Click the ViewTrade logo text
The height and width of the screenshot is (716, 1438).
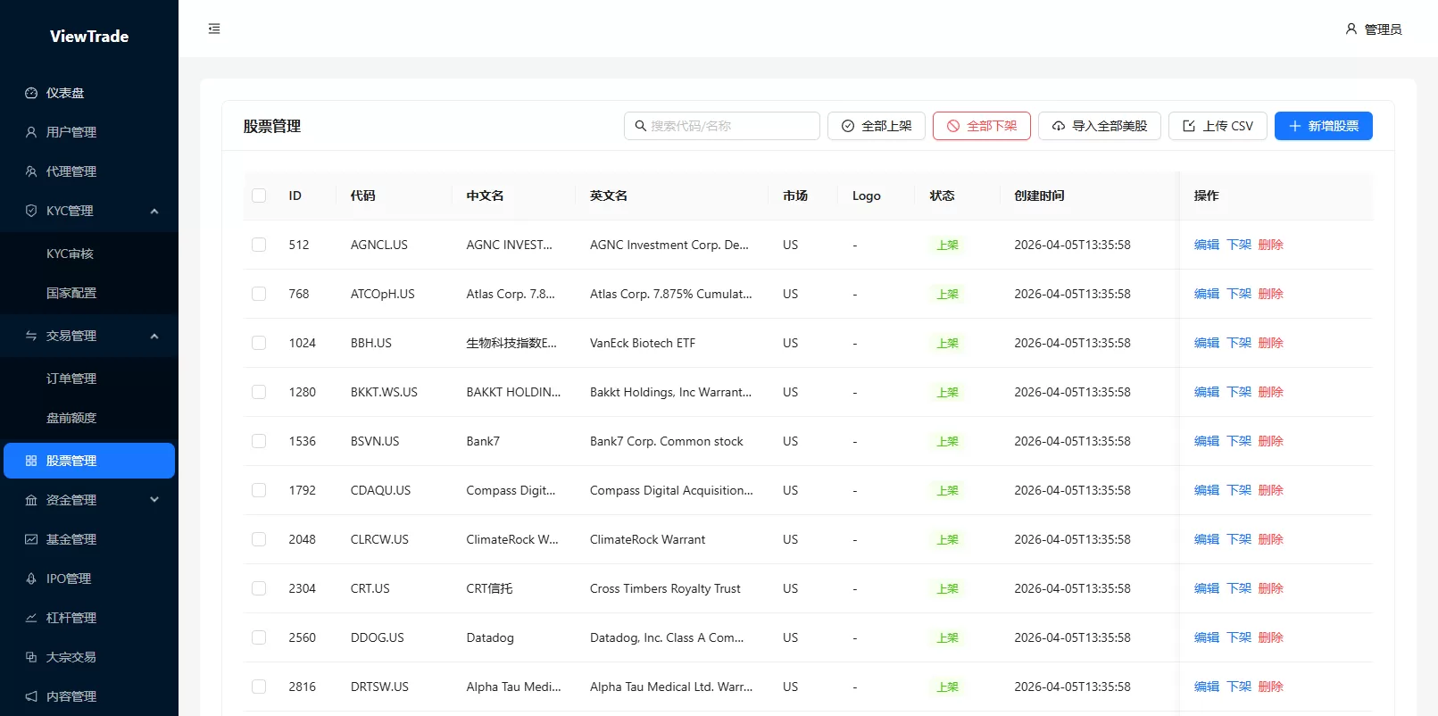[x=89, y=37]
